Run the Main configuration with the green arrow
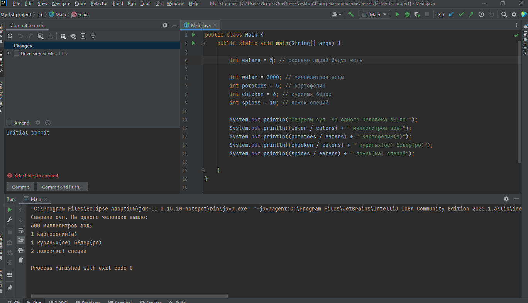The height and width of the screenshot is (303, 528). 397,14
